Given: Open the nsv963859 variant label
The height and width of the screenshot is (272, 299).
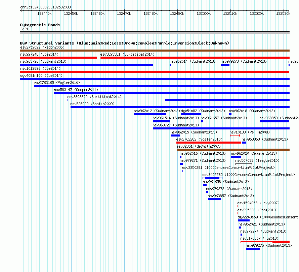Looking at the screenshot, I should [279, 118].
